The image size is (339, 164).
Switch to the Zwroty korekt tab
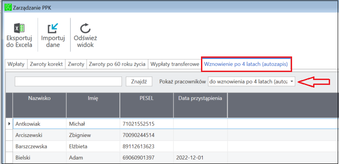46,64
